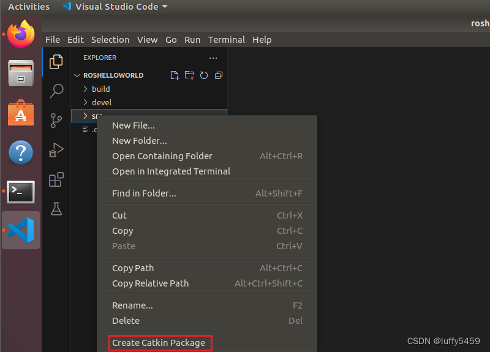Open the Testing flask view
This screenshot has height=352, width=490.
(56, 209)
